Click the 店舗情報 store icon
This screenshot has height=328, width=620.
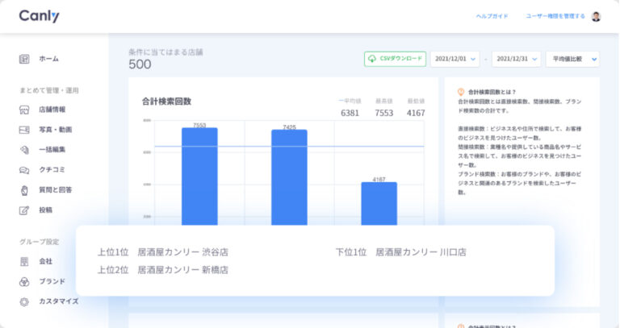pos(24,110)
